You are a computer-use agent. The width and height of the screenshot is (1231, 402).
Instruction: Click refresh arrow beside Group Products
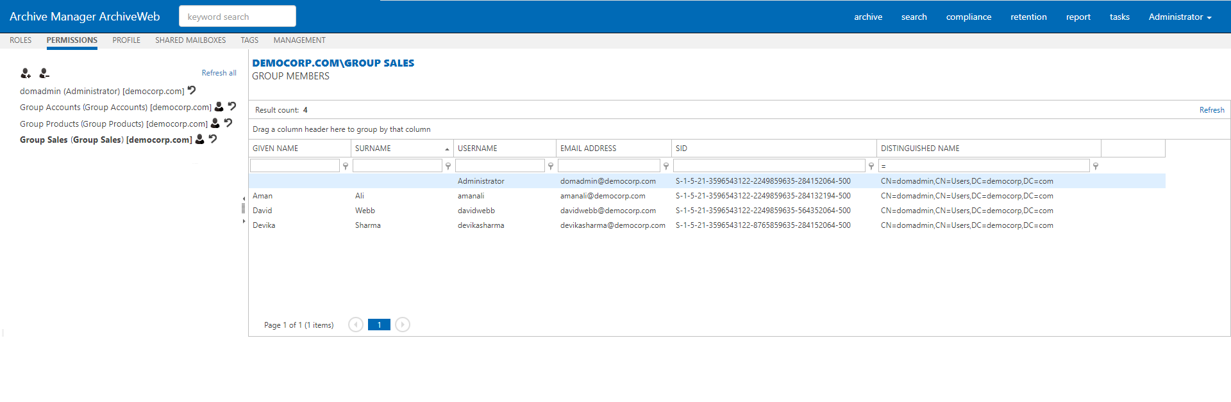point(228,123)
